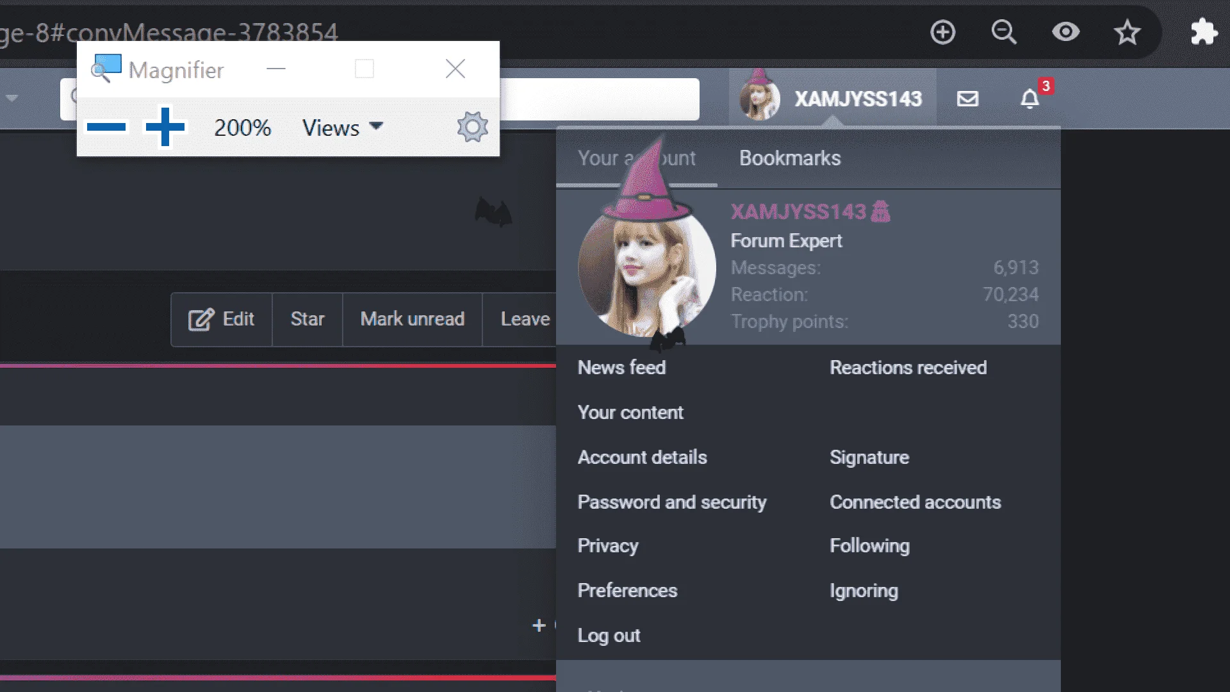Open Reactions received

(x=908, y=368)
